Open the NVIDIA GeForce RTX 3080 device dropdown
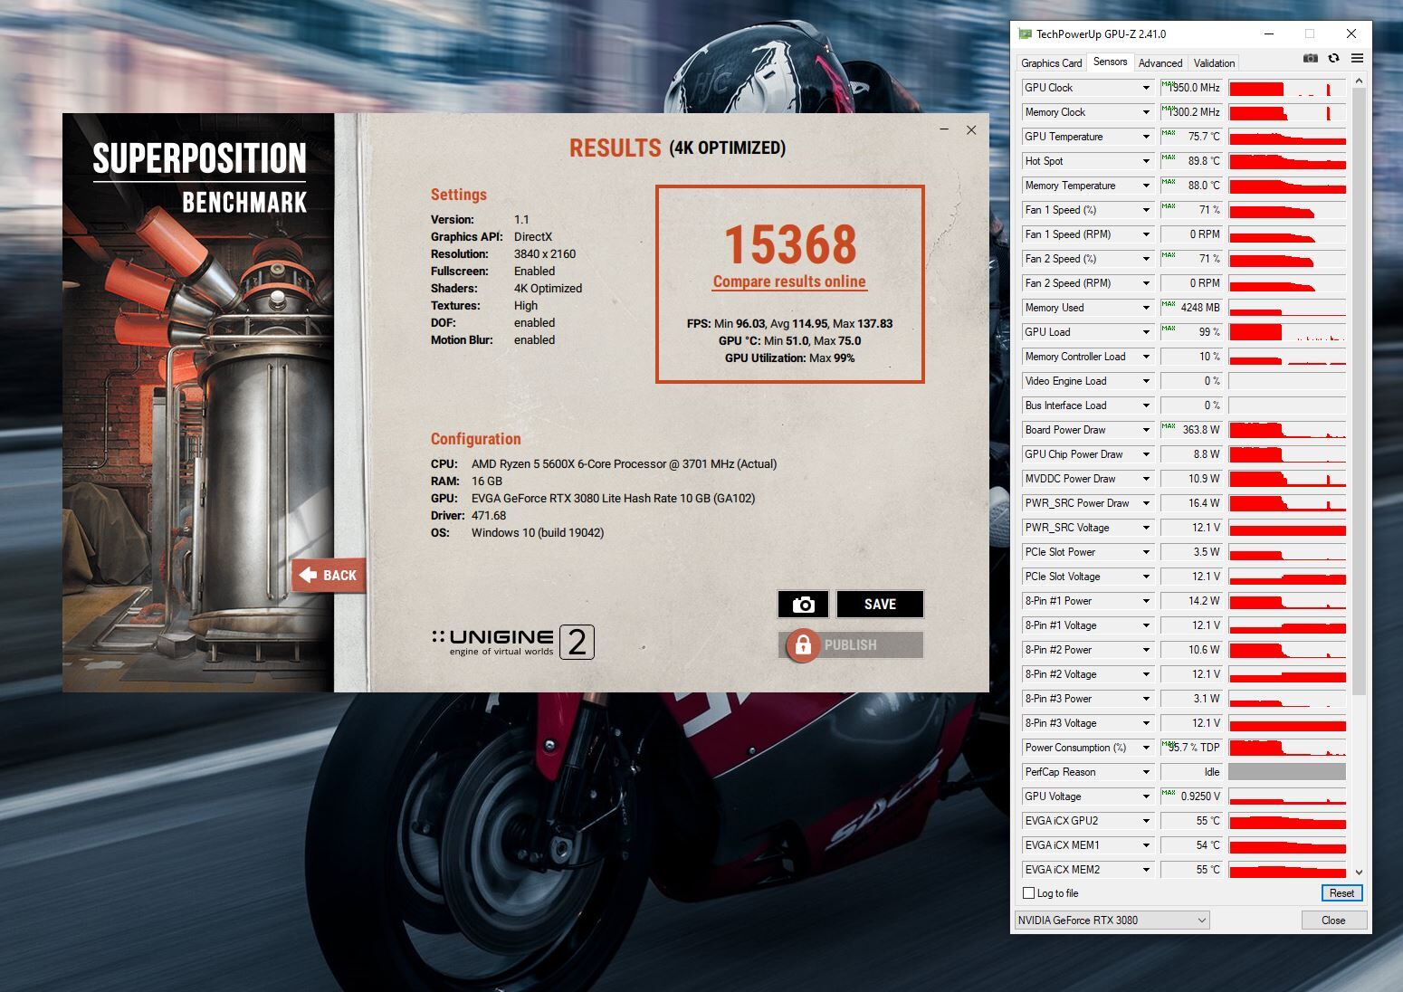 tap(1112, 920)
